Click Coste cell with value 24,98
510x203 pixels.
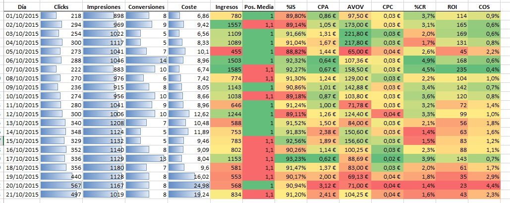[x=189, y=186]
